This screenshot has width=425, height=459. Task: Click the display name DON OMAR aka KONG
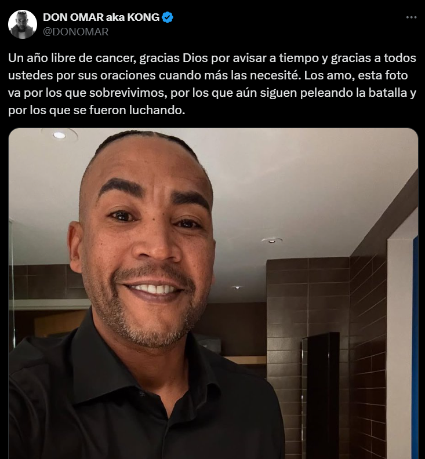tap(101, 17)
